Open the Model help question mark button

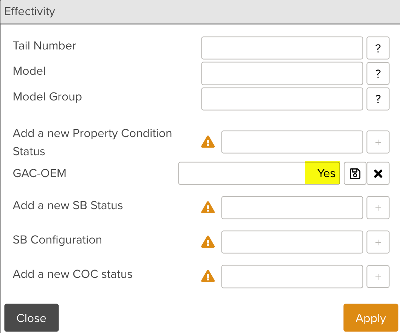[x=378, y=73]
